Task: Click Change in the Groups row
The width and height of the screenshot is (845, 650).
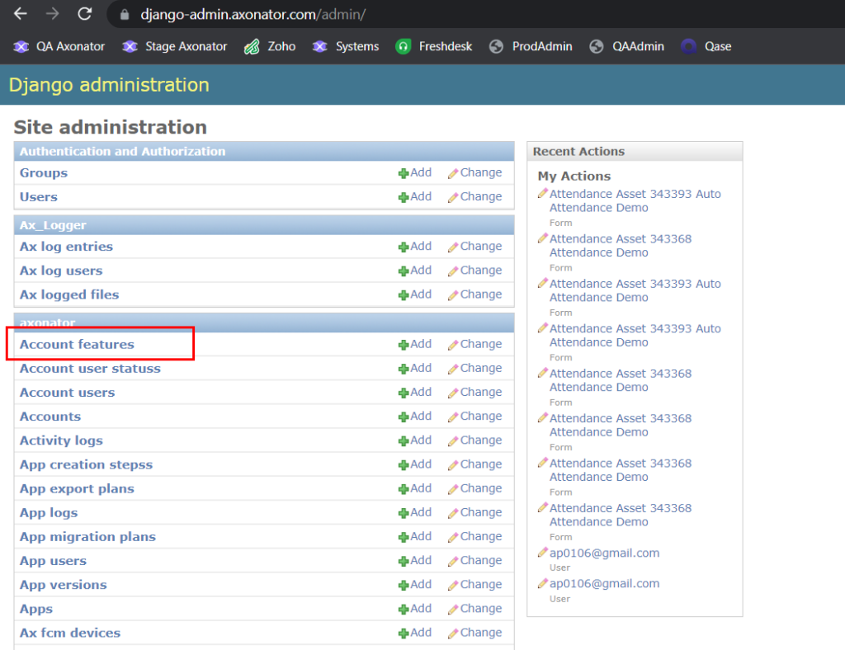Action: [474, 173]
